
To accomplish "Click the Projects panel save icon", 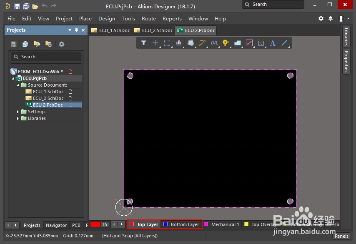I will click(x=14, y=44).
